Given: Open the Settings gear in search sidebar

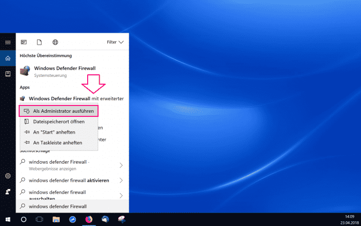Looking at the screenshot, I should tap(8, 176).
